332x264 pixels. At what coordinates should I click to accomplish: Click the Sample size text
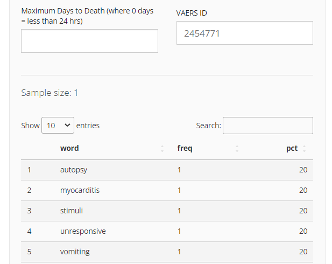tap(50, 93)
